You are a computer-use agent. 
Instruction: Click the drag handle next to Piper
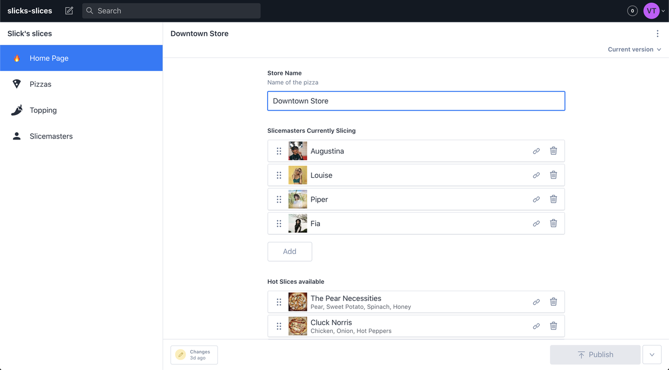[x=279, y=199]
